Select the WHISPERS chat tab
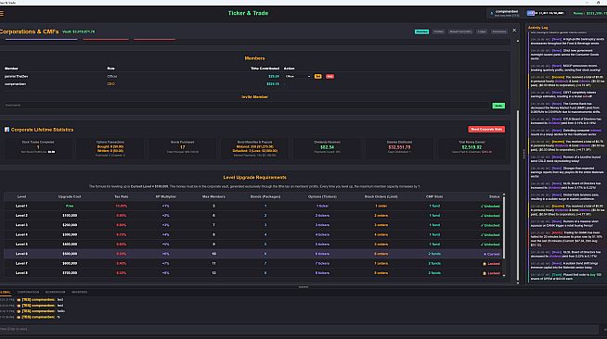The image size is (607, 339). tap(80, 293)
